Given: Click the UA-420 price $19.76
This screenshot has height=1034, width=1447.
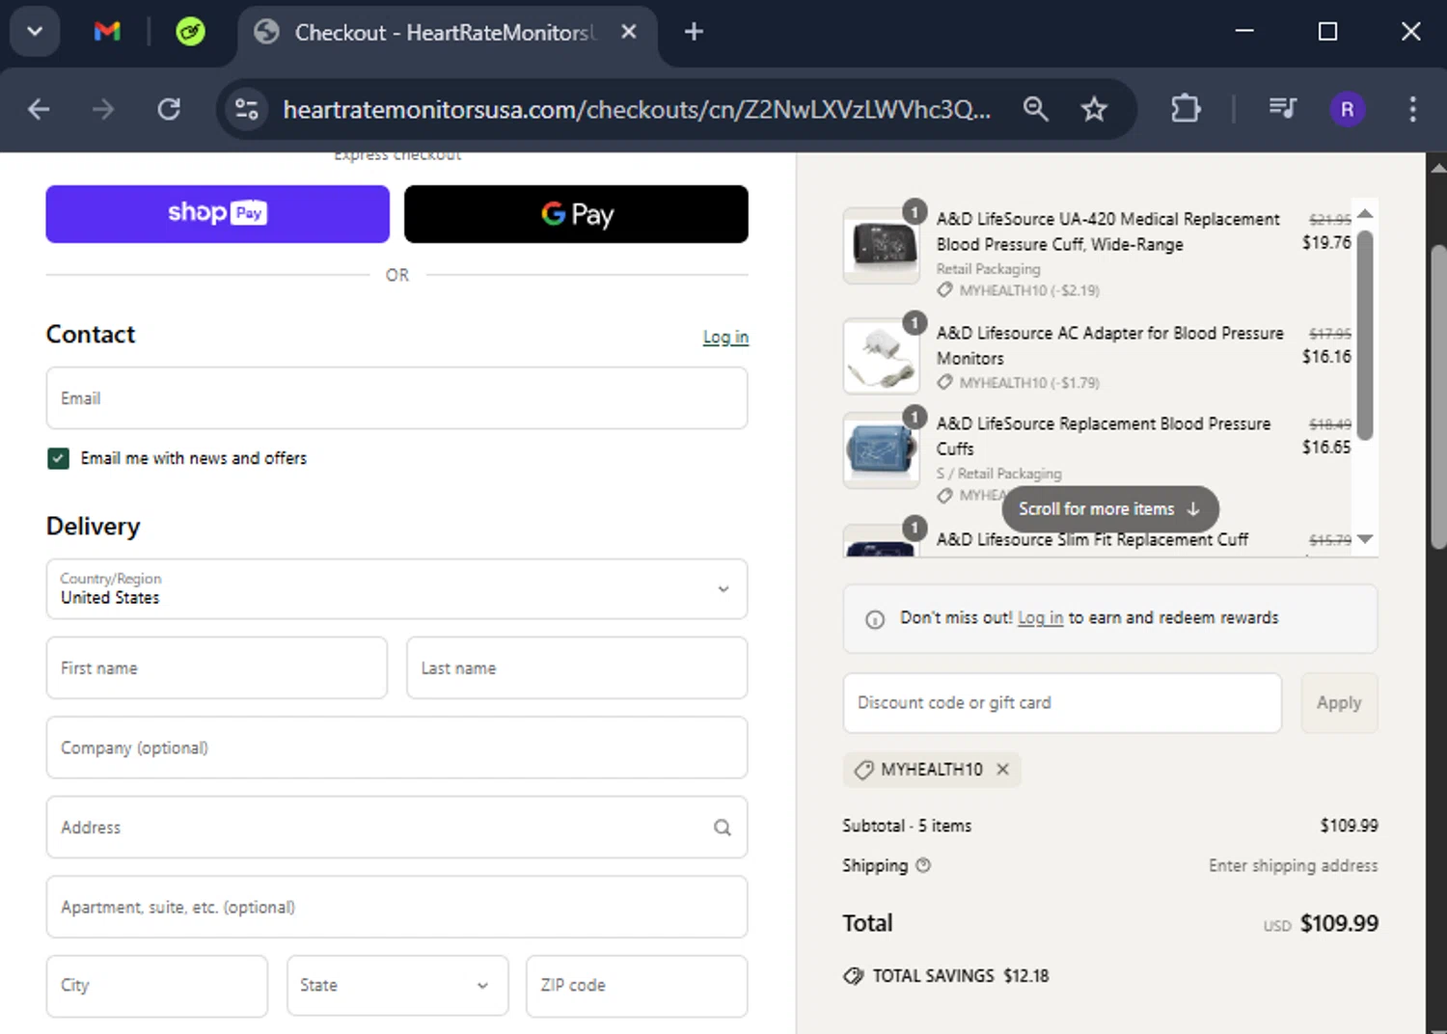Looking at the screenshot, I should coord(1326,243).
